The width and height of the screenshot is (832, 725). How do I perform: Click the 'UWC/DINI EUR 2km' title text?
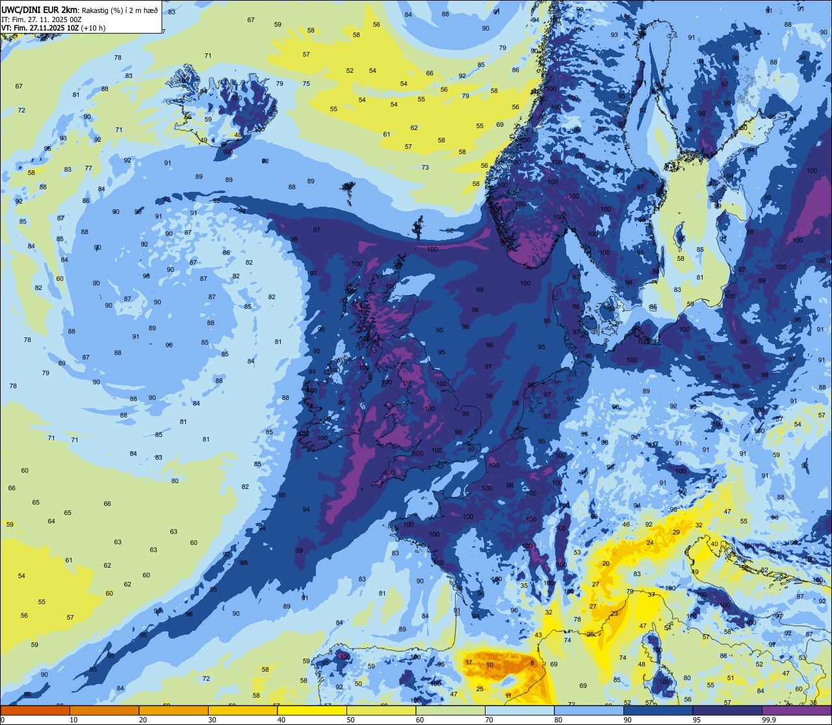point(40,9)
